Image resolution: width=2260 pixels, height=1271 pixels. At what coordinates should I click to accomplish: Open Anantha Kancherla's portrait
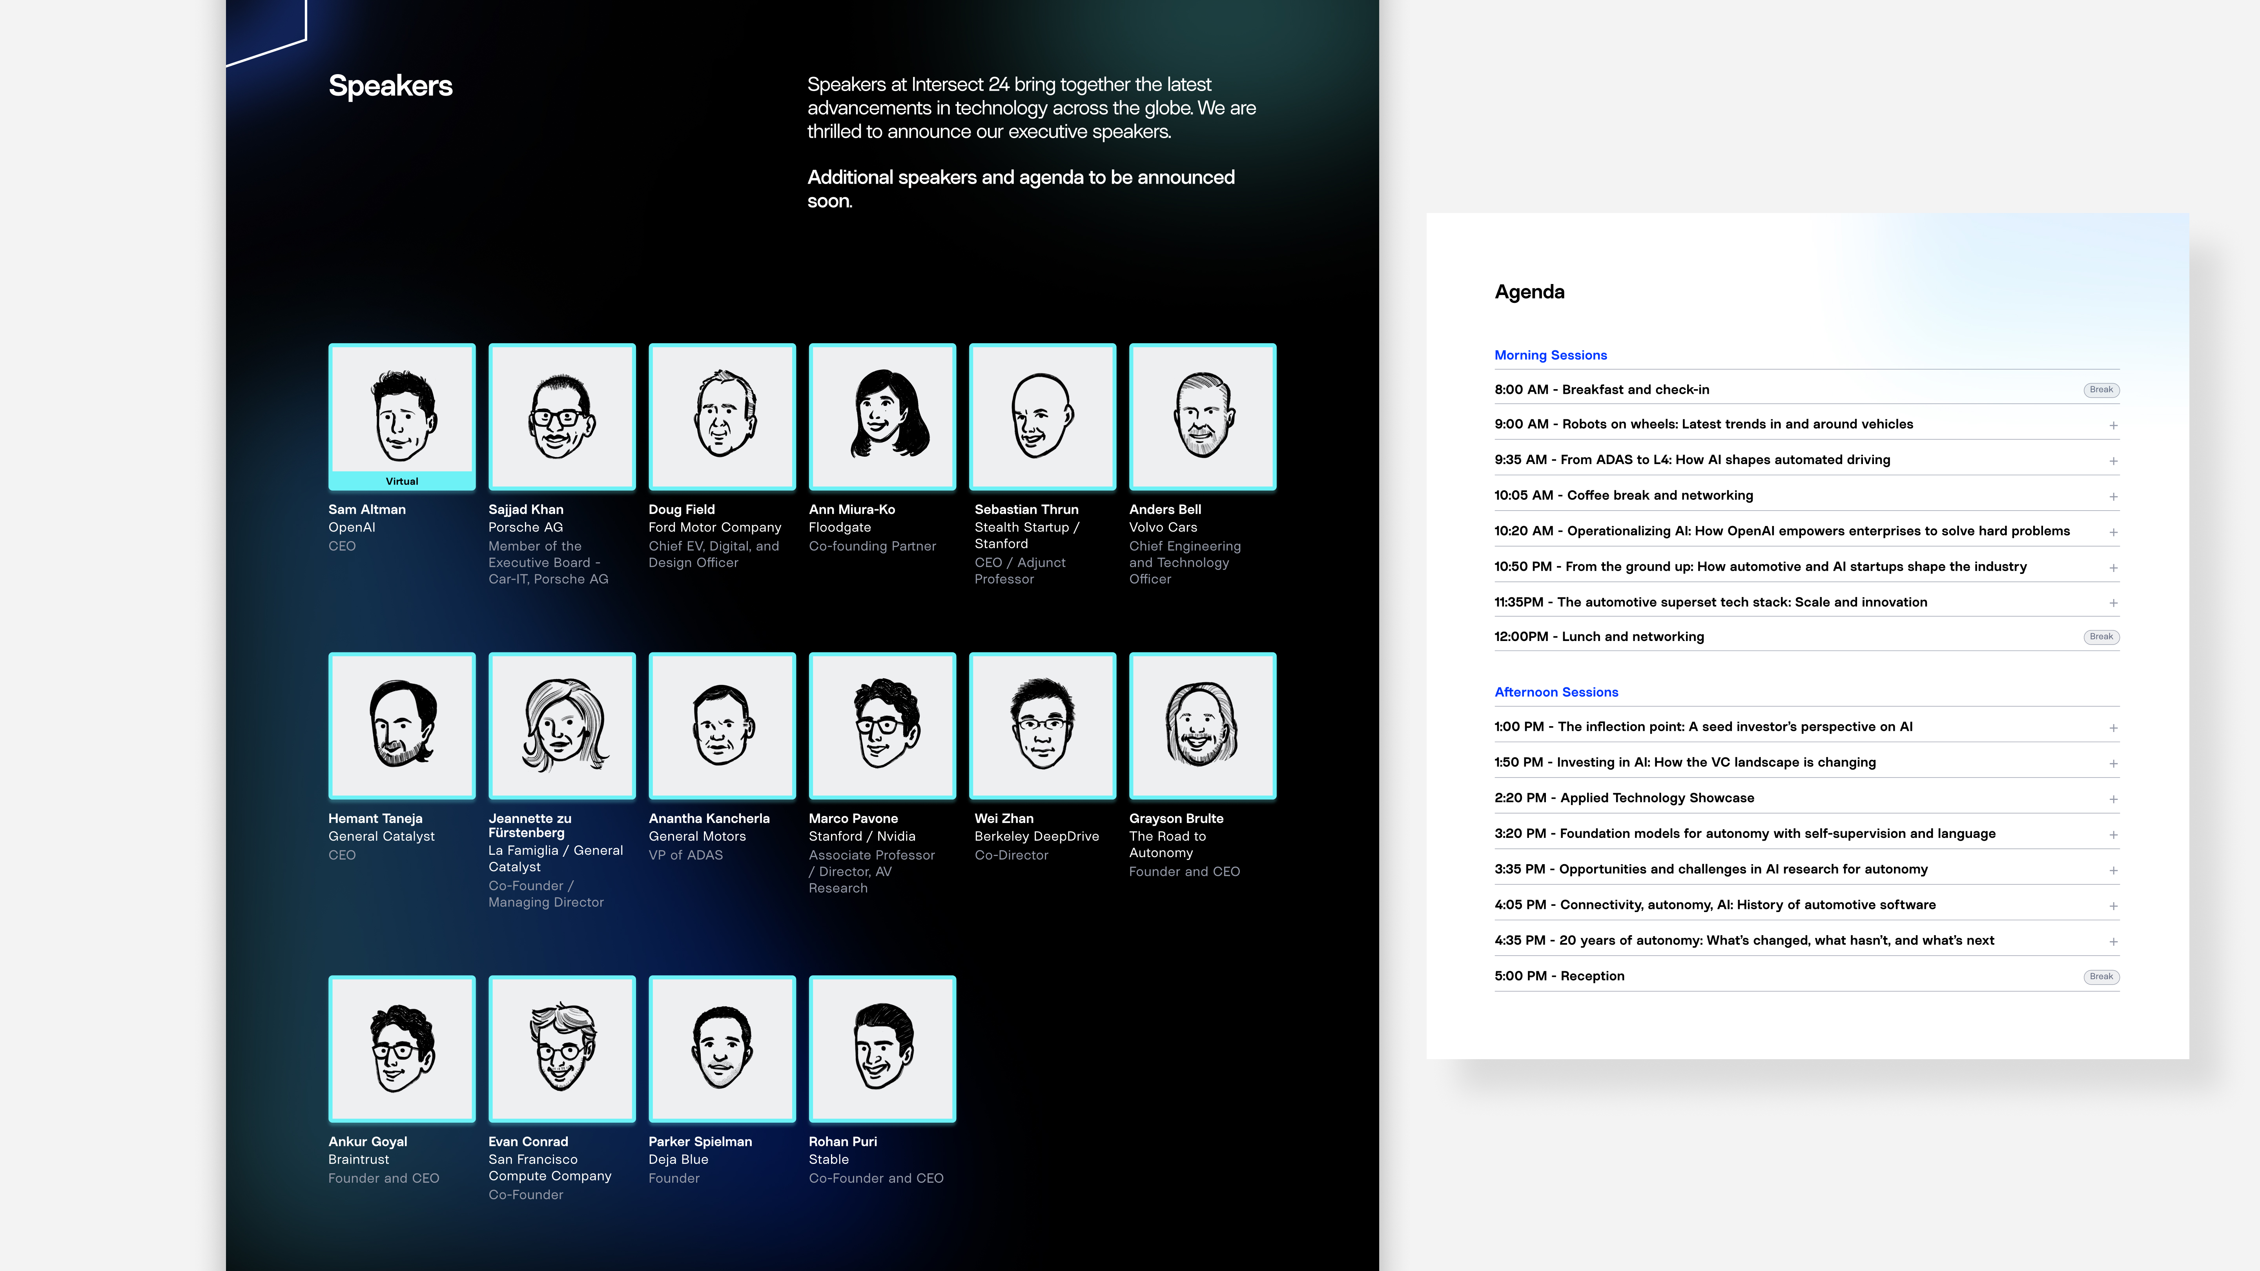coord(722,725)
